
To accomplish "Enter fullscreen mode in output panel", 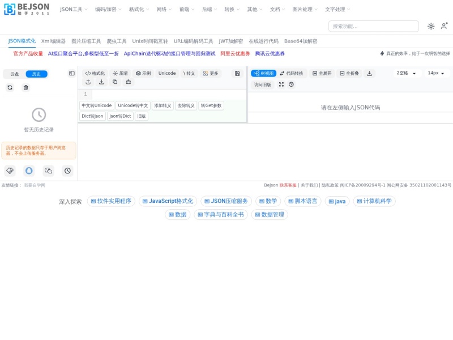I will (x=281, y=84).
